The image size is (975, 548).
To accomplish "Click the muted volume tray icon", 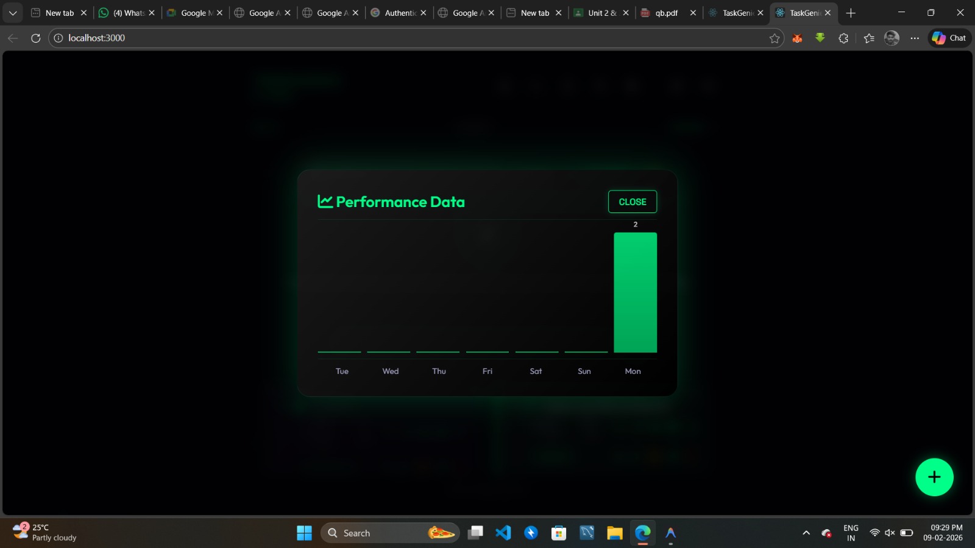I will pos(890,533).
